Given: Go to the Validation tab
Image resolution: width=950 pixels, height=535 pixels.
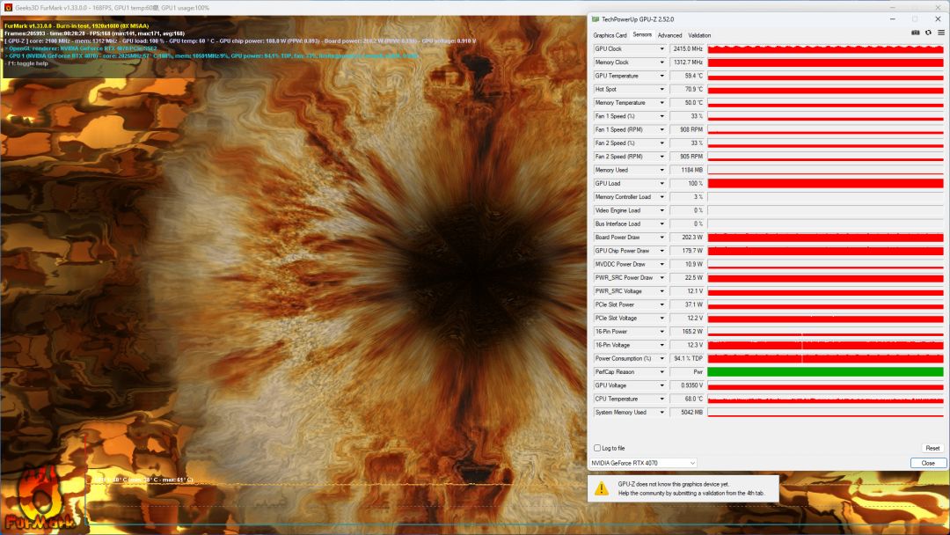Looking at the screenshot, I should click(699, 35).
